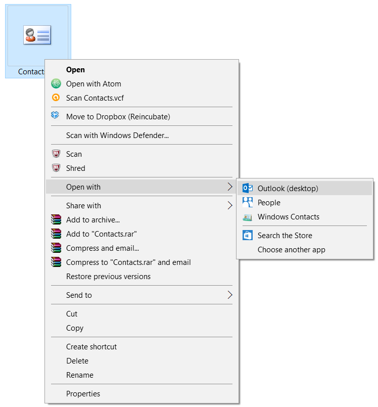
Task: Open the file with Windows Contacts
Action: (305, 216)
